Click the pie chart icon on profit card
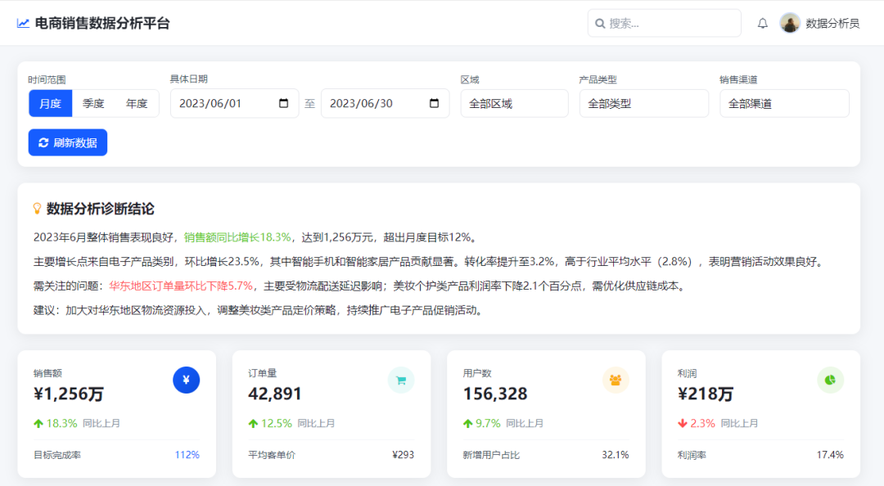Image resolution: width=884 pixels, height=486 pixels. click(830, 380)
